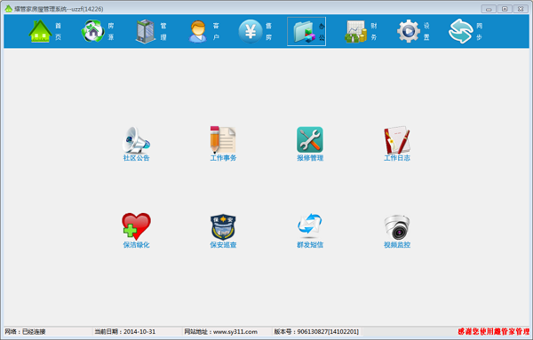Maximize the application window
Image resolution: width=533 pixels, height=340 pixels.
tap(505, 9)
